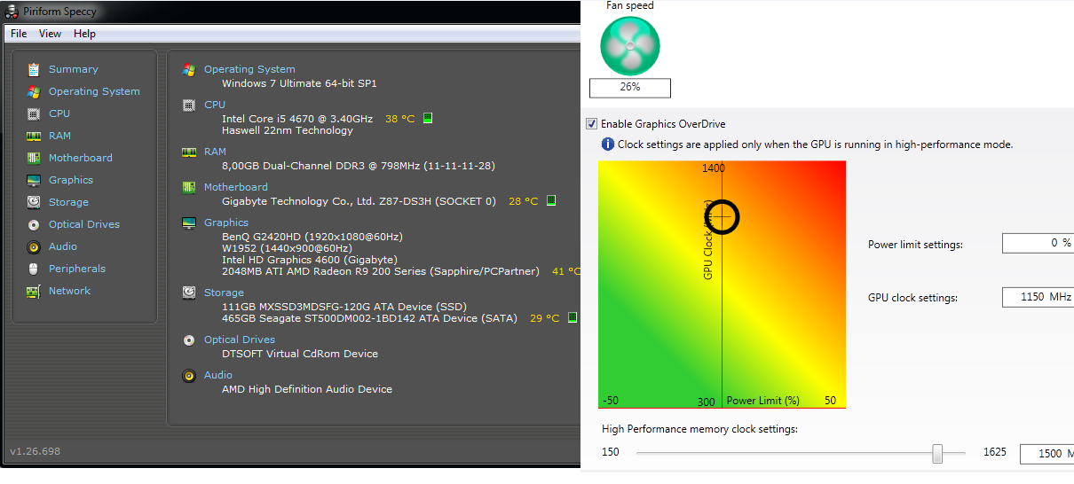Click the Summary clipboard icon in sidebar
Screen dimensions: 1074x484
click(x=34, y=69)
